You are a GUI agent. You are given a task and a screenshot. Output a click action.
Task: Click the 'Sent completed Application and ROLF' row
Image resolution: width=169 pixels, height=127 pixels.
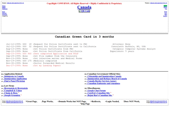coord(42,54)
